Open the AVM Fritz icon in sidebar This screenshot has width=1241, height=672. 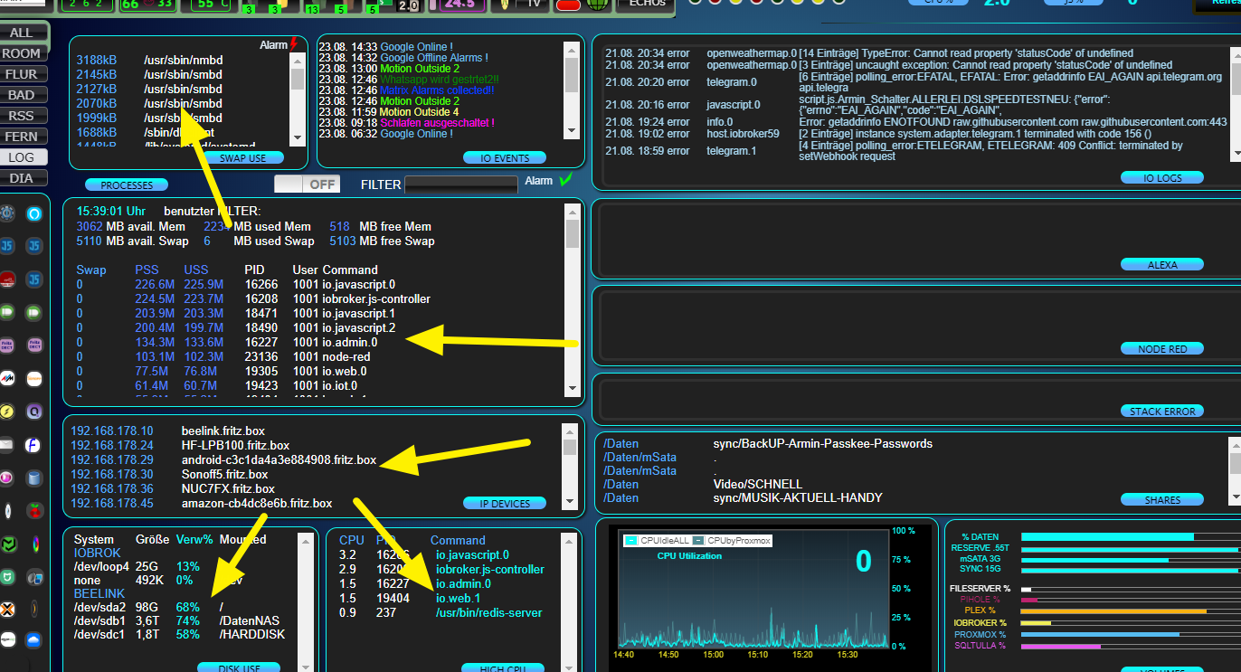tap(7, 378)
